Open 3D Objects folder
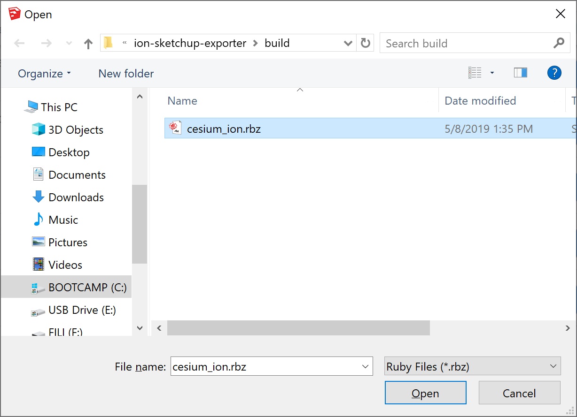 (76, 129)
